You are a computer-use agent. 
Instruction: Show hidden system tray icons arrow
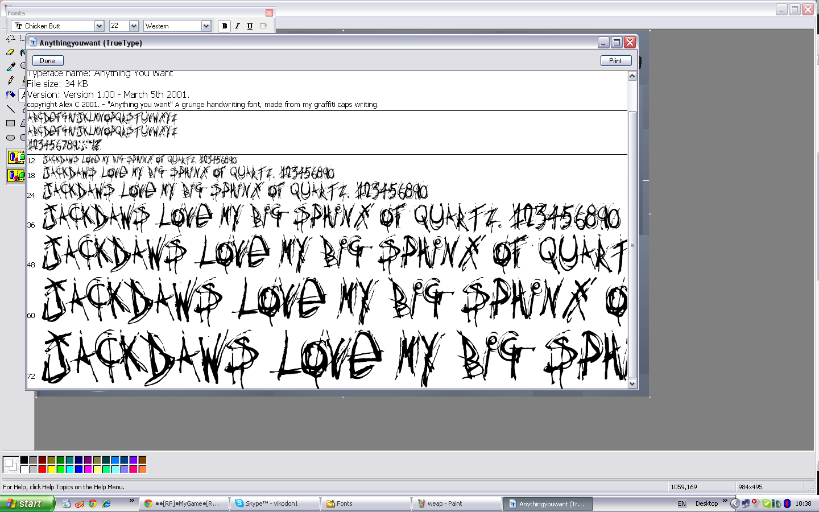pos(735,503)
